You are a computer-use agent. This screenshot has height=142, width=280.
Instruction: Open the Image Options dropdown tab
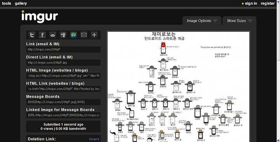(202, 21)
